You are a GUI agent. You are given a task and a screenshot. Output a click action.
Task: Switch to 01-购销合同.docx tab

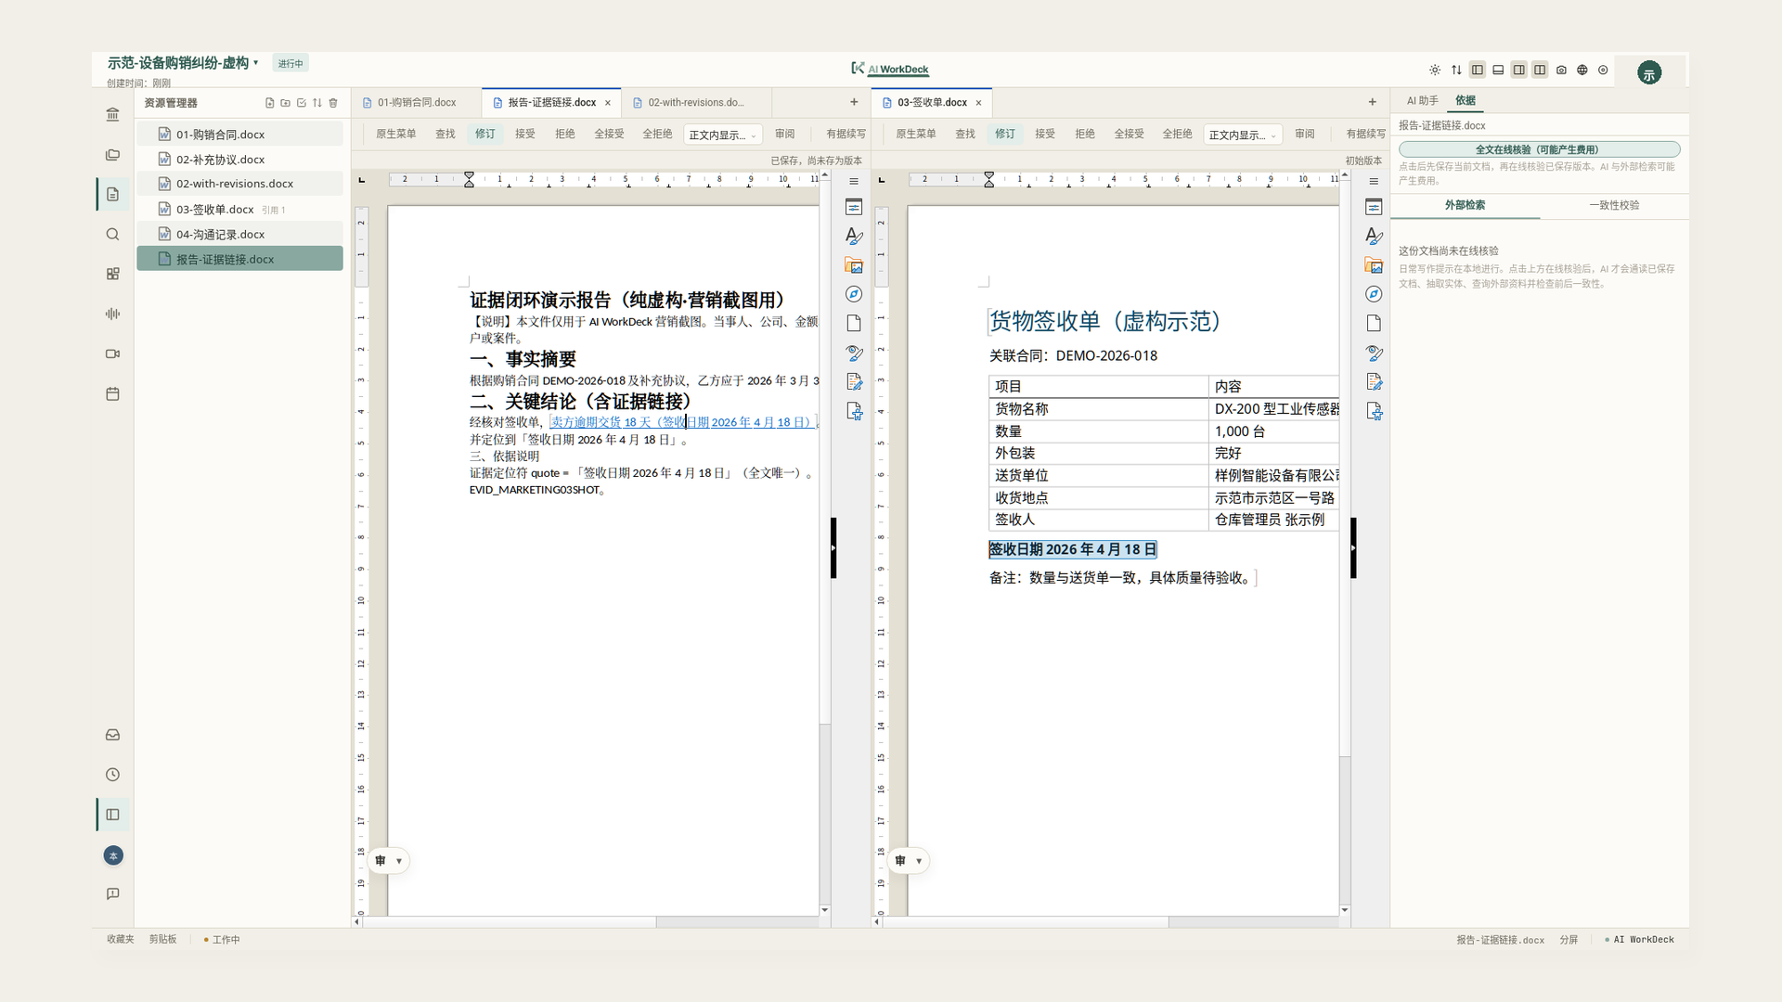click(417, 102)
